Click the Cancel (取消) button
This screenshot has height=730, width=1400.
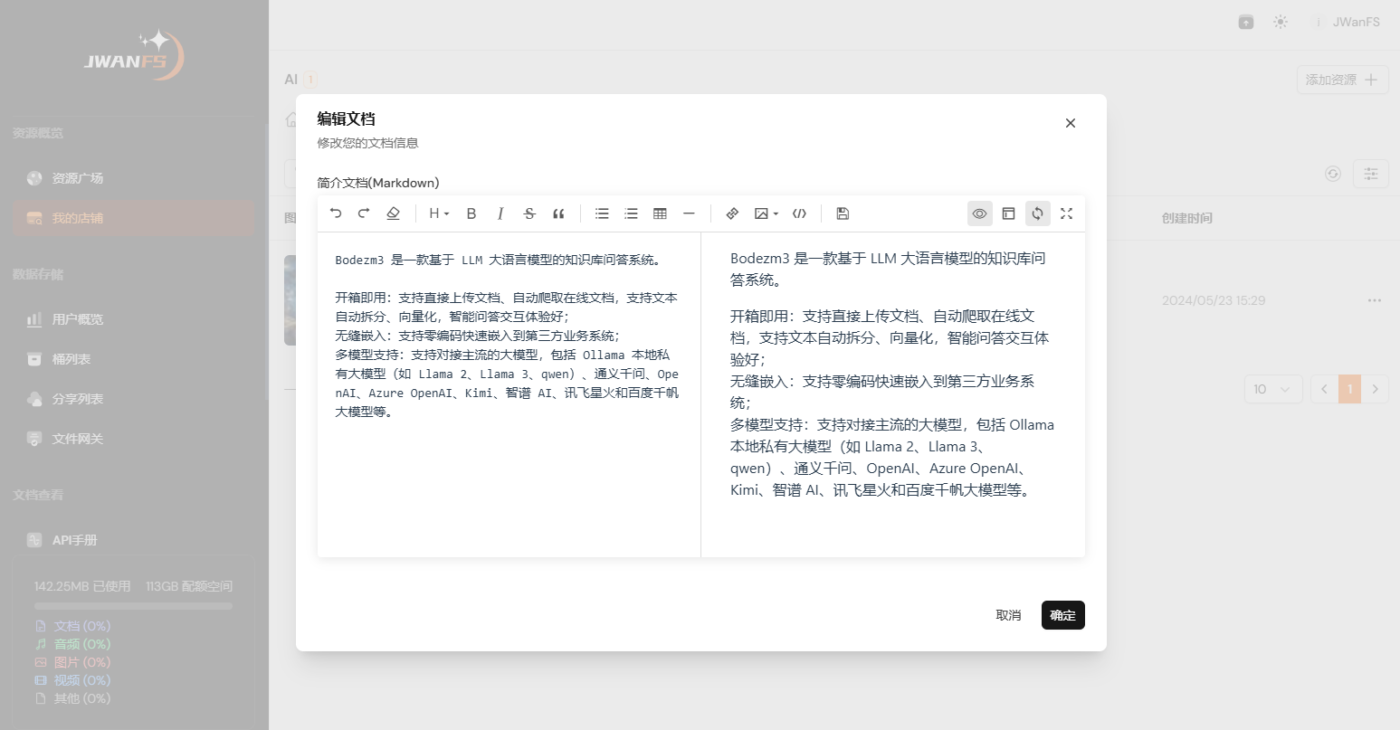click(1008, 615)
